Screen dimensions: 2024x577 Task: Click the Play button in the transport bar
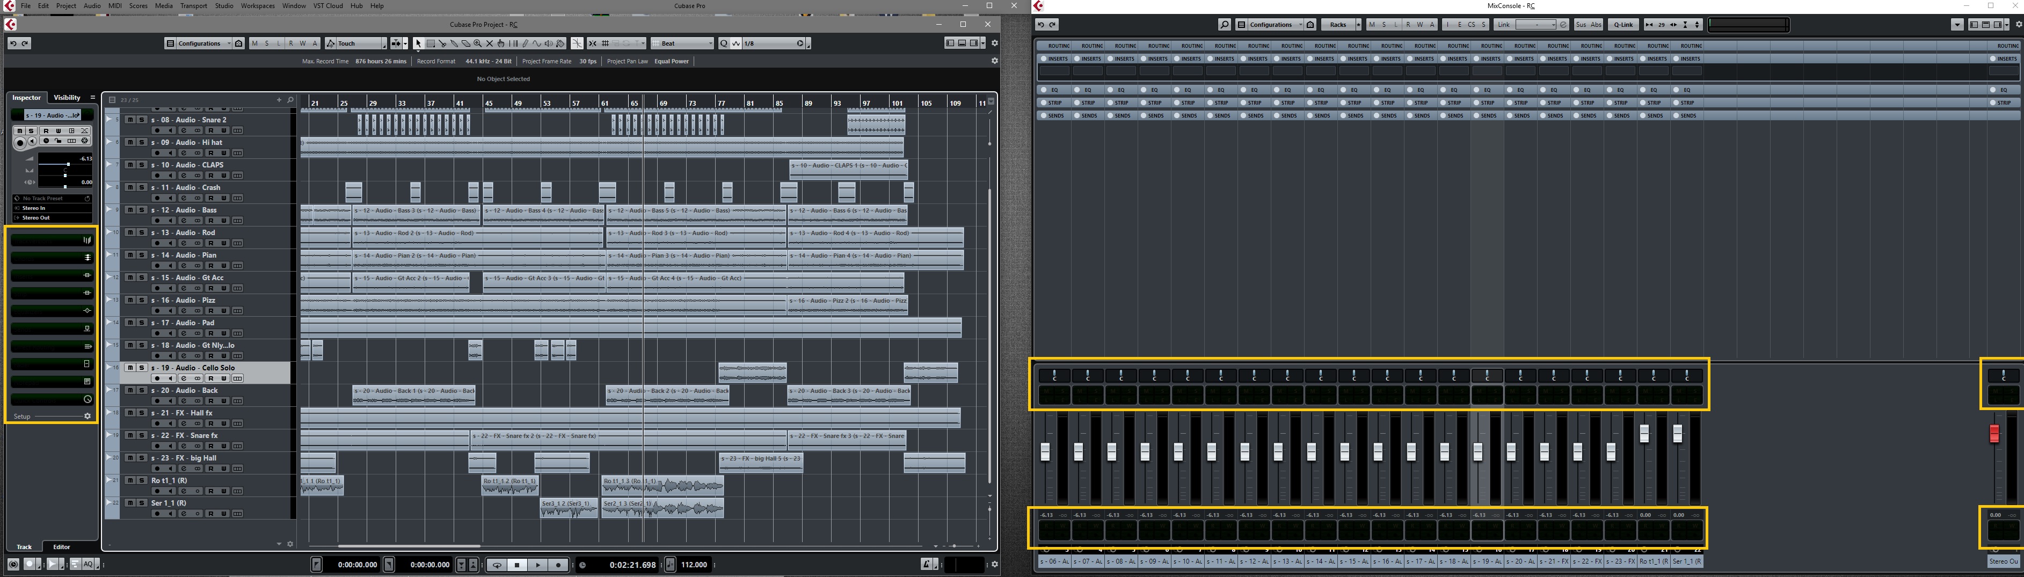(x=538, y=565)
